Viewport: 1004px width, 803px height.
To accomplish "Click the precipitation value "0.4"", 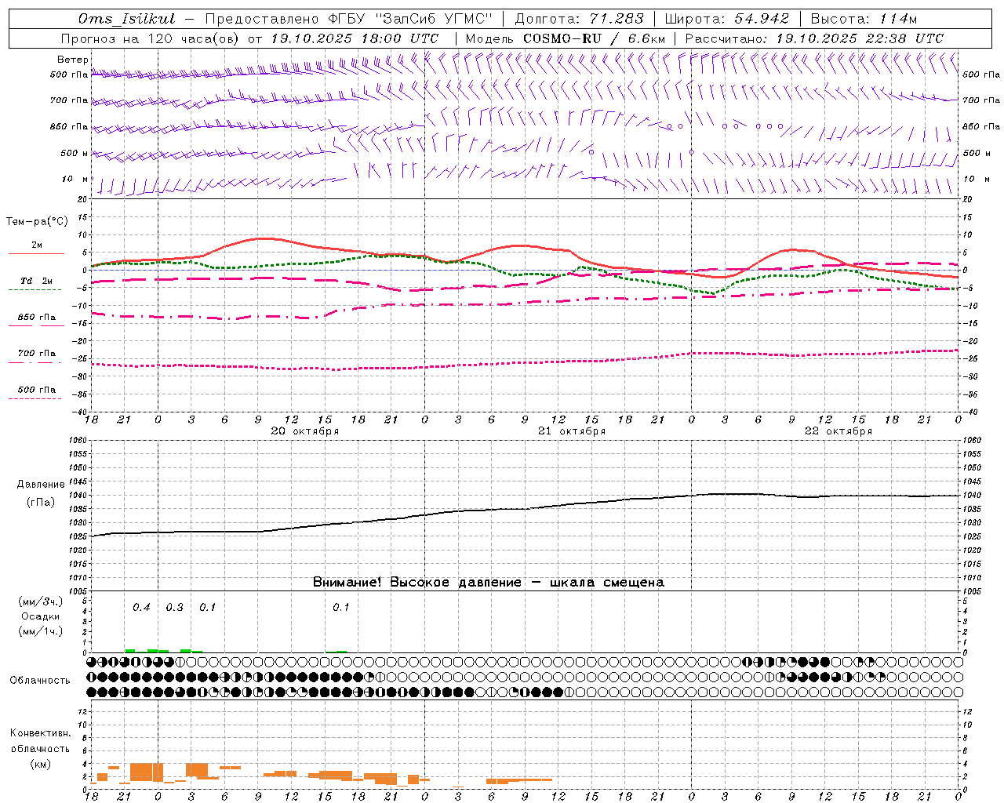I will [x=141, y=608].
